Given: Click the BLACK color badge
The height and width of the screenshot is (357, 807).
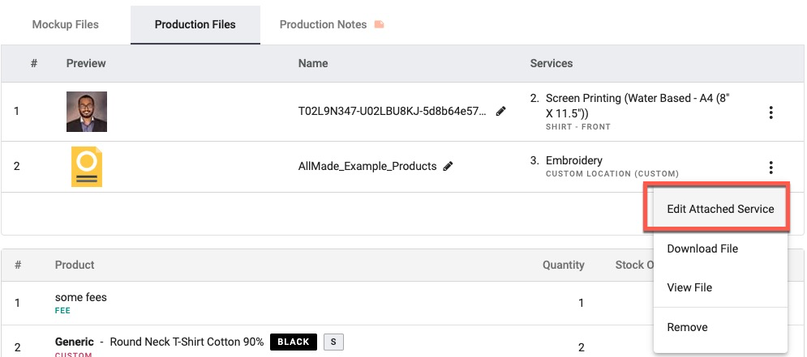Looking at the screenshot, I should pyautogui.click(x=294, y=342).
